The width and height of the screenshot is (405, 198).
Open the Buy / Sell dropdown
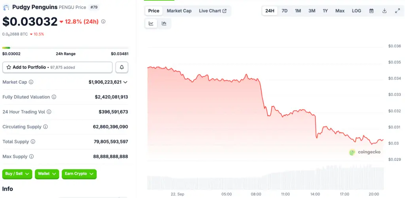pyautogui.click(x=17, y=174)
